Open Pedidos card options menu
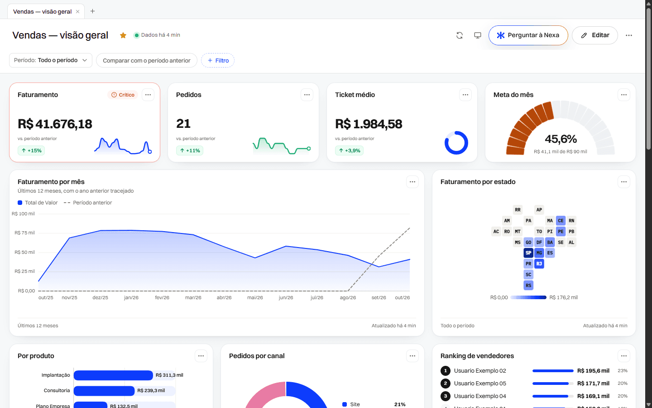The height and width of the screenshot is (408, 652). tap(307, 95)
